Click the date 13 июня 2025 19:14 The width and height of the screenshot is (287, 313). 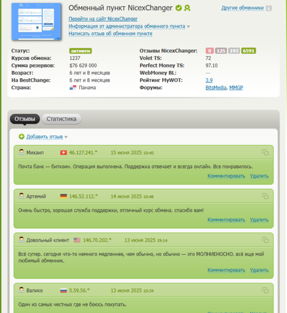(146, 240)
